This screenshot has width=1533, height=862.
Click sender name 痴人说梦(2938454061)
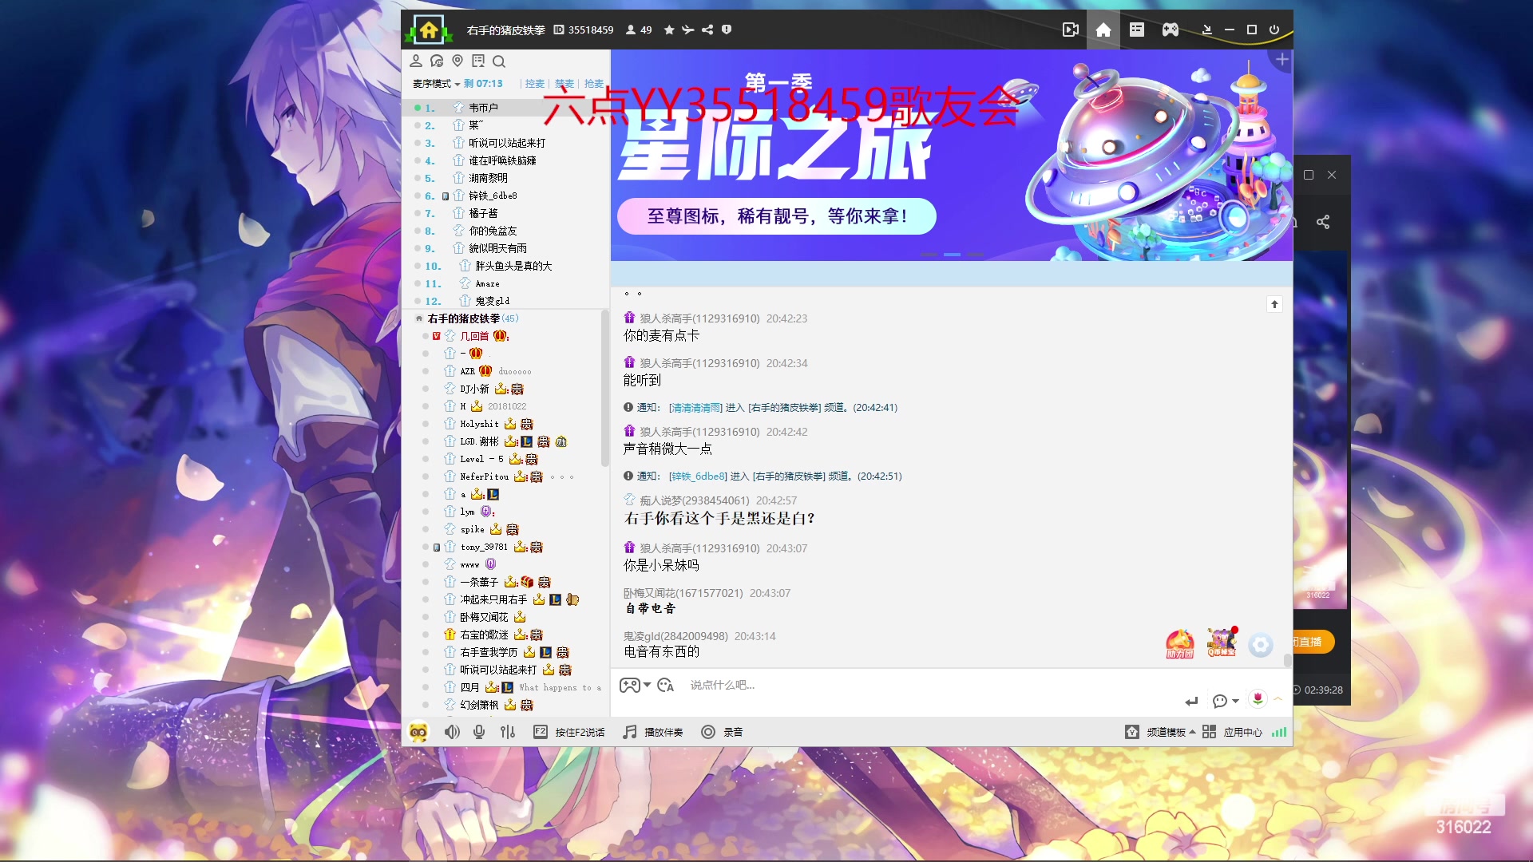(x=695, y=500)
